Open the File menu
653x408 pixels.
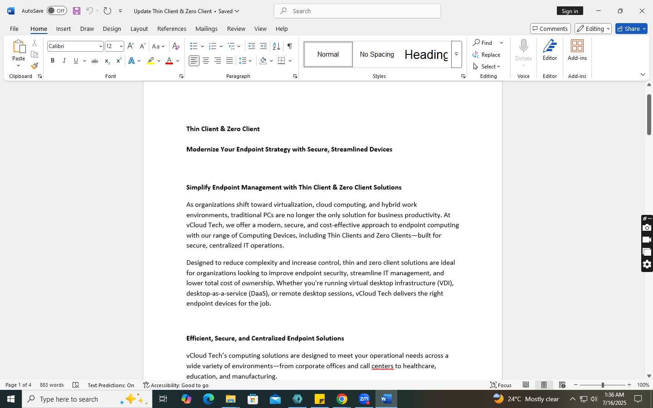coord(14,29)
